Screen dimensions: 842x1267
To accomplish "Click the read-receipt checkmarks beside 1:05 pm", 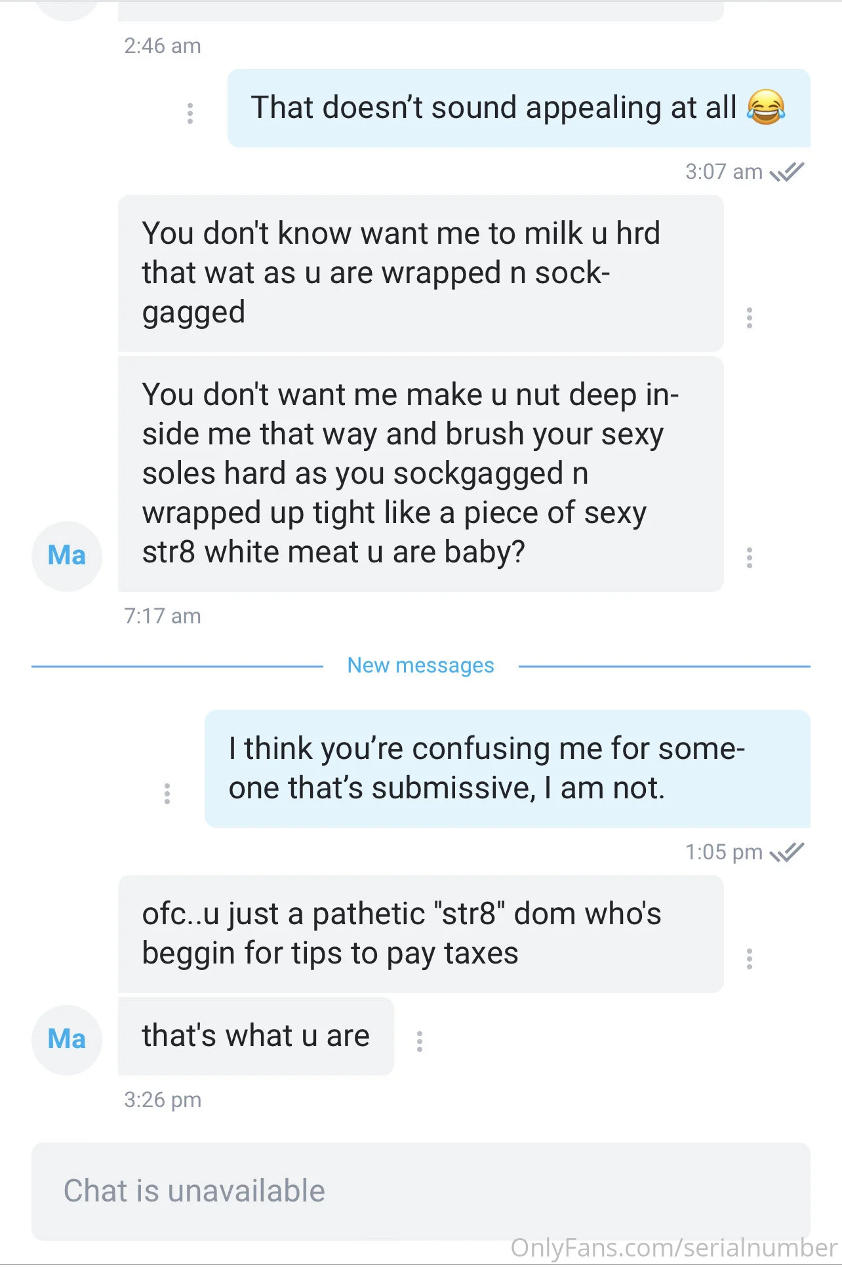I will coord(787,852).
